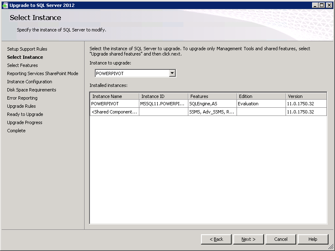Screen dimensions: 335x251
Task: Click Evaluation edition cell
Action: [x=261, y=104]
